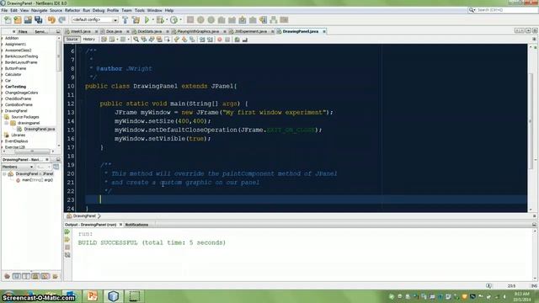
Task: Toggle show inner classes filter button
Action: (45, 276)
